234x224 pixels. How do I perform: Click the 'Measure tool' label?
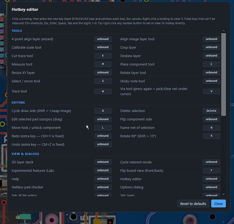[22, 64]
